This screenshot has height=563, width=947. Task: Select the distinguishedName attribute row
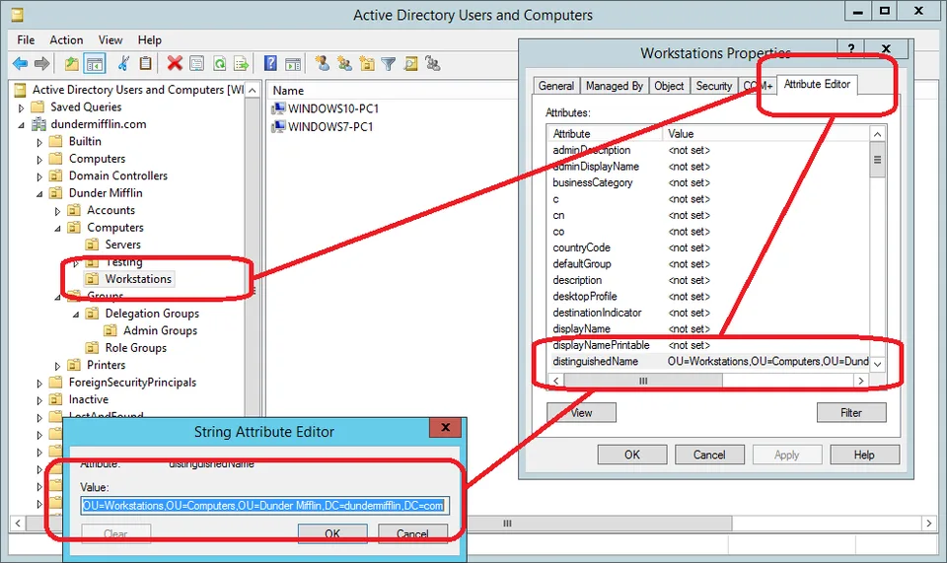[708, 362]
